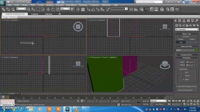Click the Use Pivot Point Center icon
Image resolution: width=200 pixels, height=112 pixels.
point(73,9)
